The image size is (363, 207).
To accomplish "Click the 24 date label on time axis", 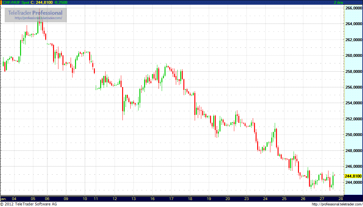I will (x=265, y=199).
